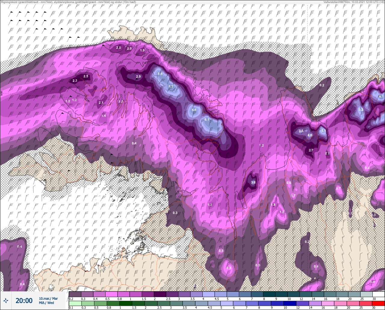The height and width of the screenshot is (310, 385).
Task: Click the 2.5 value in the western band
Action: point(86,76)
